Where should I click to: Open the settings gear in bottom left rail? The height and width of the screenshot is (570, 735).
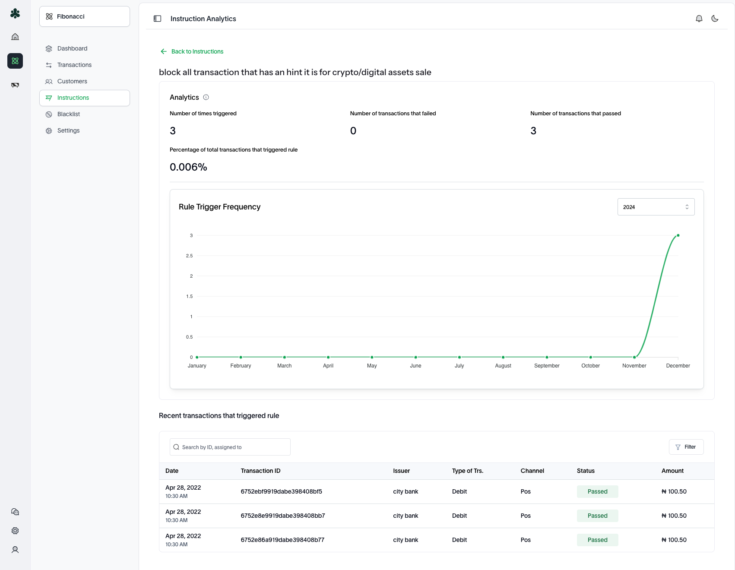[15, 531]
